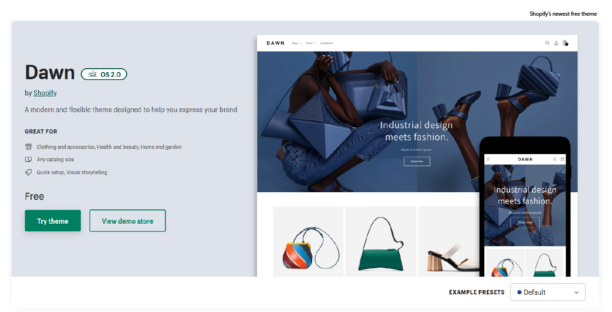The height and width of the screenshot is (312, 612).
Task: Open the hamburger menu in mobile preview
Action: [488, 159]
